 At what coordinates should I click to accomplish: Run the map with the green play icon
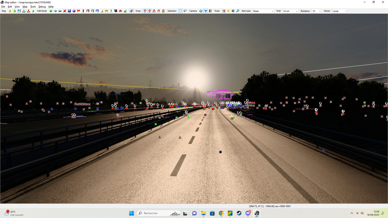[x=33, y=11]
